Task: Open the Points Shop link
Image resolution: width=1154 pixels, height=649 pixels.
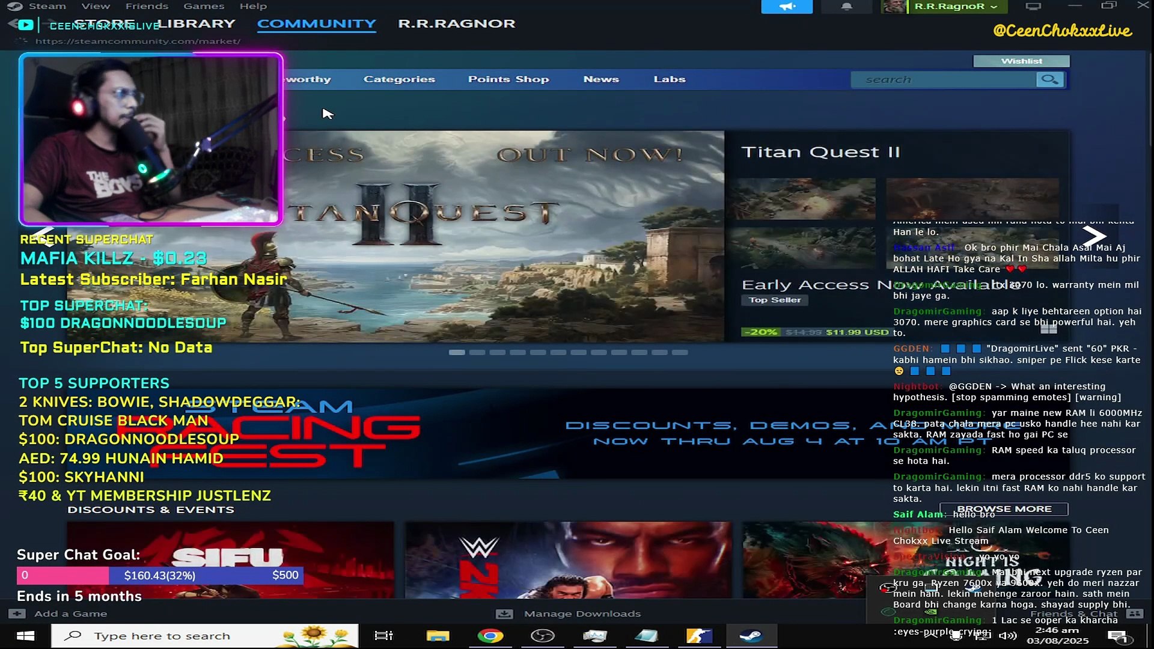Action: pyautogui.click(x=508, y=79)
